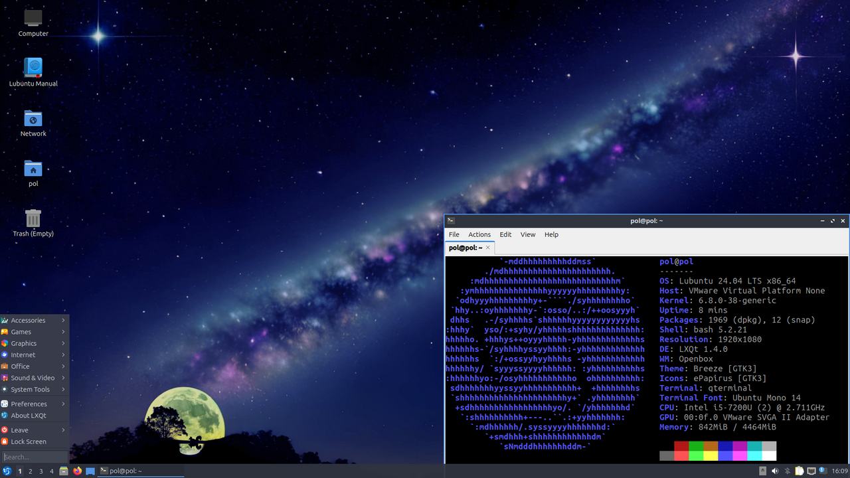Expand the Sound & Video submenu
The height and width of the screenshot is (478, 850).
click(x=35, y=378)
